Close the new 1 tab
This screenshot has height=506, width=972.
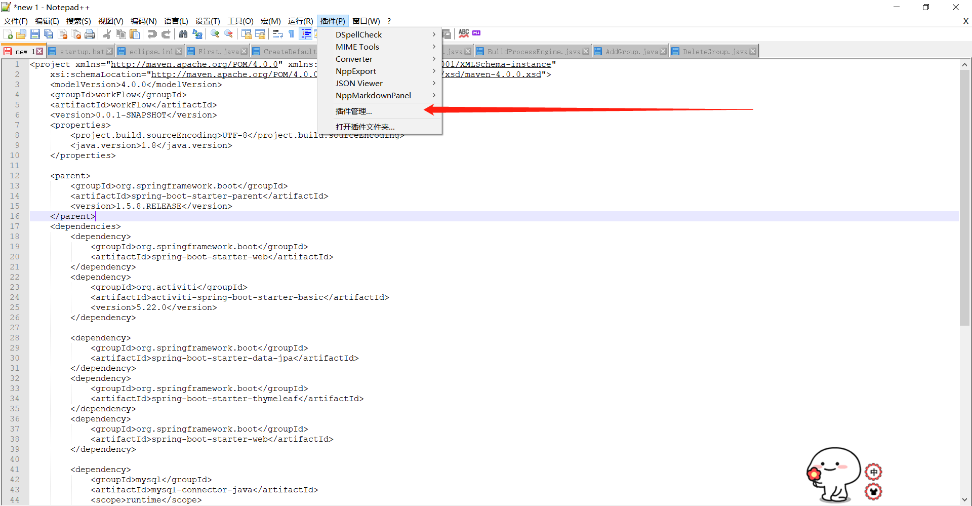point(39,52)
